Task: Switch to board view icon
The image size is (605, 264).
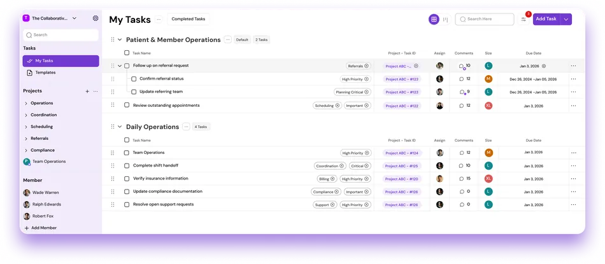Action: 446,19
